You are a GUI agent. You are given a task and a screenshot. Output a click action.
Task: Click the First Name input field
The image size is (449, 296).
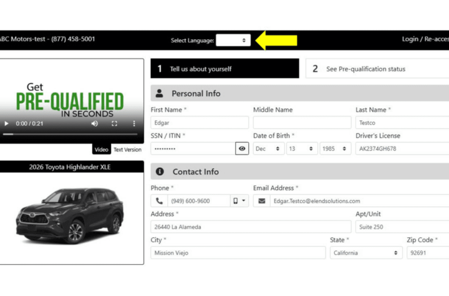200,123
